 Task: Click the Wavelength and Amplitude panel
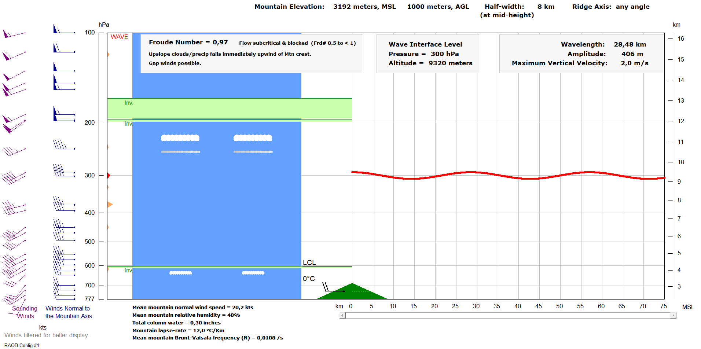[581, 54]
